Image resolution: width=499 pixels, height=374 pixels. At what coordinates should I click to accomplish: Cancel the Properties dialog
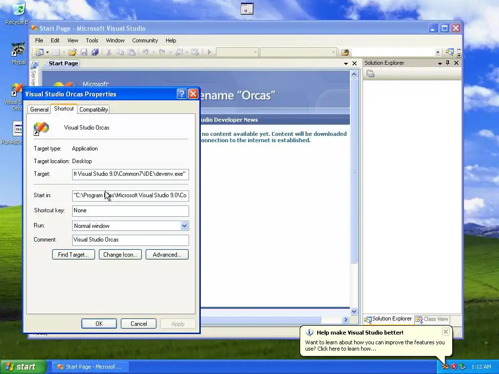tap(138, 323)
